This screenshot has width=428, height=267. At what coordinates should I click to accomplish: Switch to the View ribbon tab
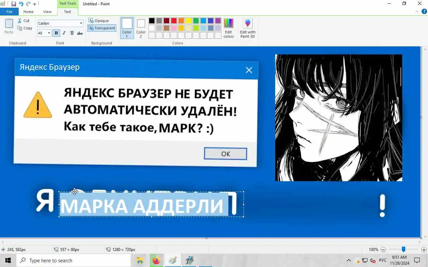click(x=47, y=12)
